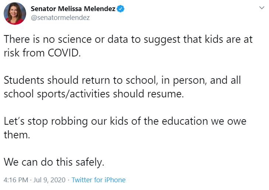Image resolution: width=269 pixels, height=190 pixels.
Task: Click the Senator Melissa Melendez display name
Action: (73, 8)
